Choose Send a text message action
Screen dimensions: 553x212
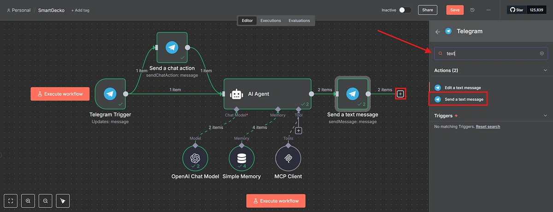tap(464, 99)
